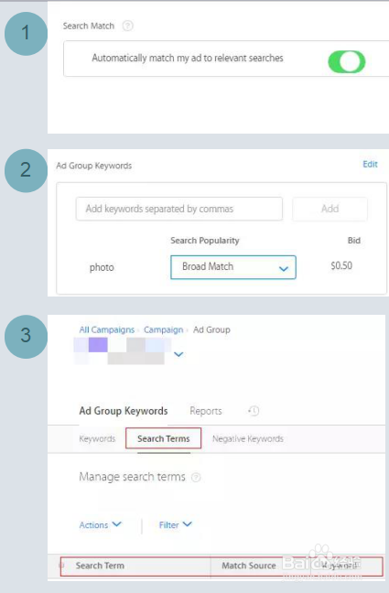Open the Broad Match dropdown
This screenshot has height=593, width=389.
coord(233,267)
